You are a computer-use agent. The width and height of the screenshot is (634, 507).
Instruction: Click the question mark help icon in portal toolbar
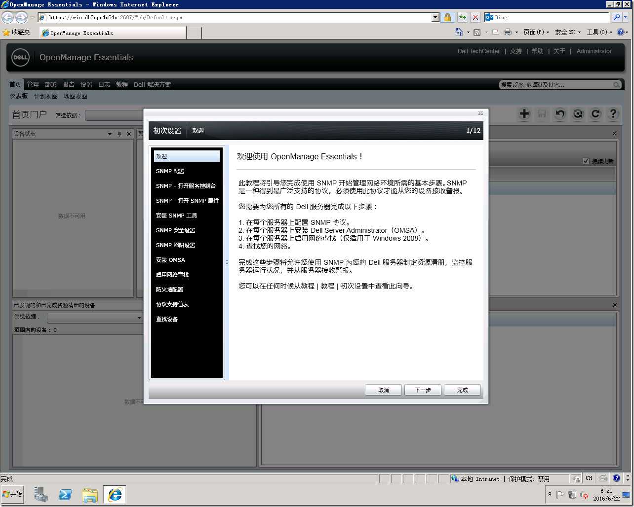click(x=613, y=114)
